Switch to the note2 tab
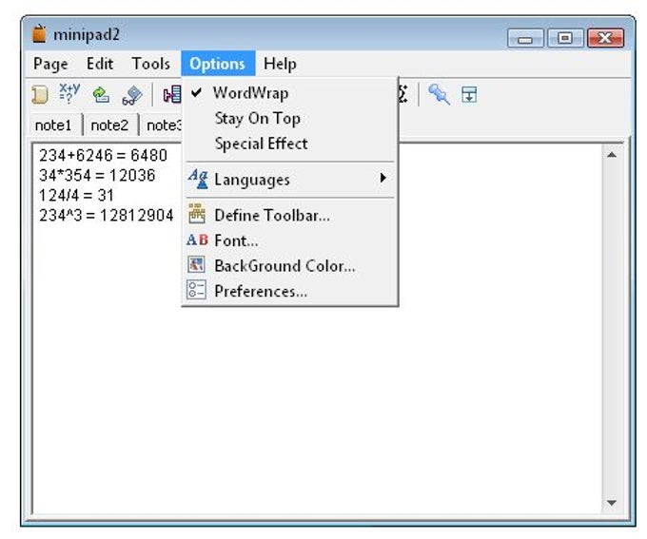The height and width of the screenshot is (539, 647). click(x=109, y=125)
